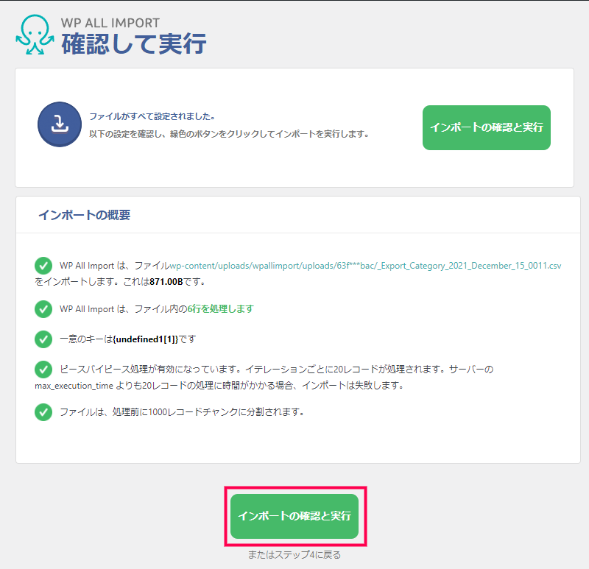Click the blue download circle icon

[60, 124]
